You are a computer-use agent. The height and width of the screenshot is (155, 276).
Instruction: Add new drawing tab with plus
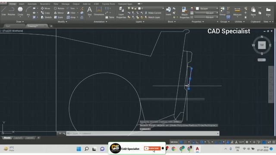(51, 26)
